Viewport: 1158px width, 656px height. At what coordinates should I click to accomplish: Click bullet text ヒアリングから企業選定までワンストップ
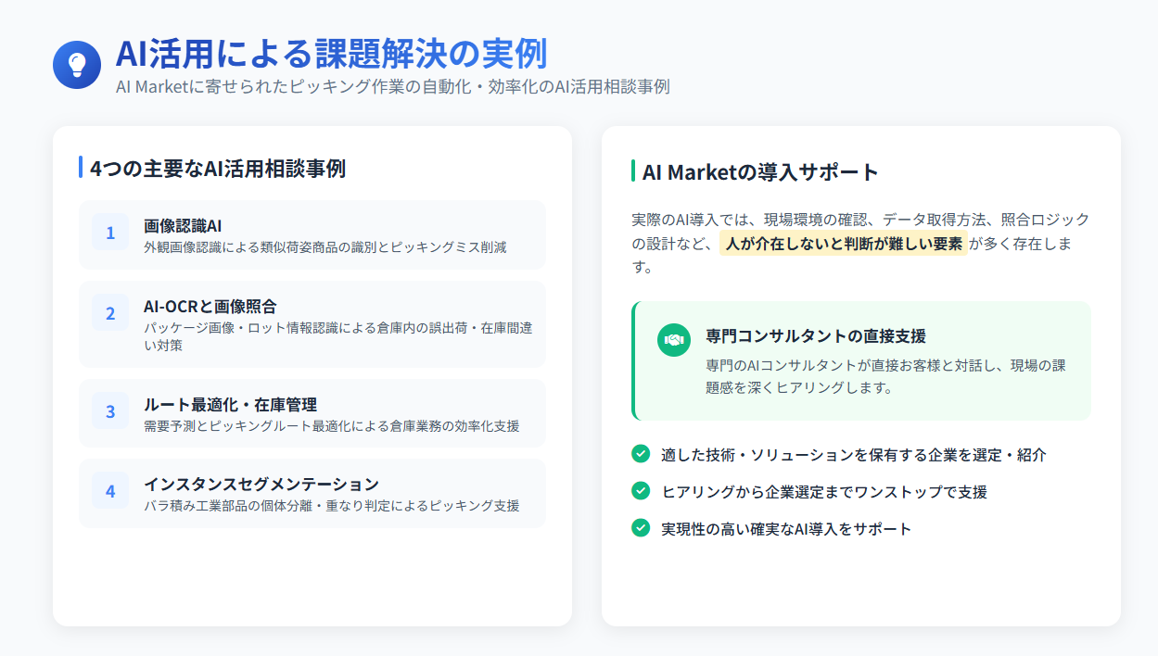824,491
